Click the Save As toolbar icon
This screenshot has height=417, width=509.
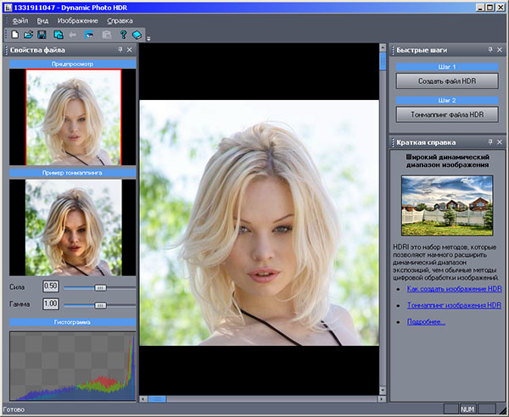(59, 35)
